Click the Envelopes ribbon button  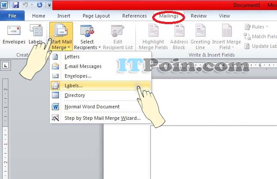coord(14,35)
